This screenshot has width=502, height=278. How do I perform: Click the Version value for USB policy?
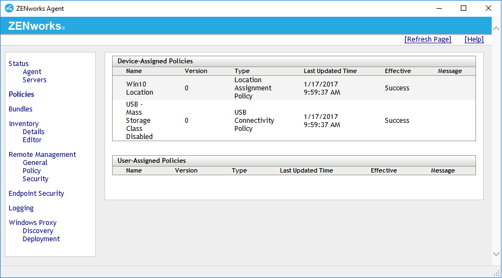point(186,121)
